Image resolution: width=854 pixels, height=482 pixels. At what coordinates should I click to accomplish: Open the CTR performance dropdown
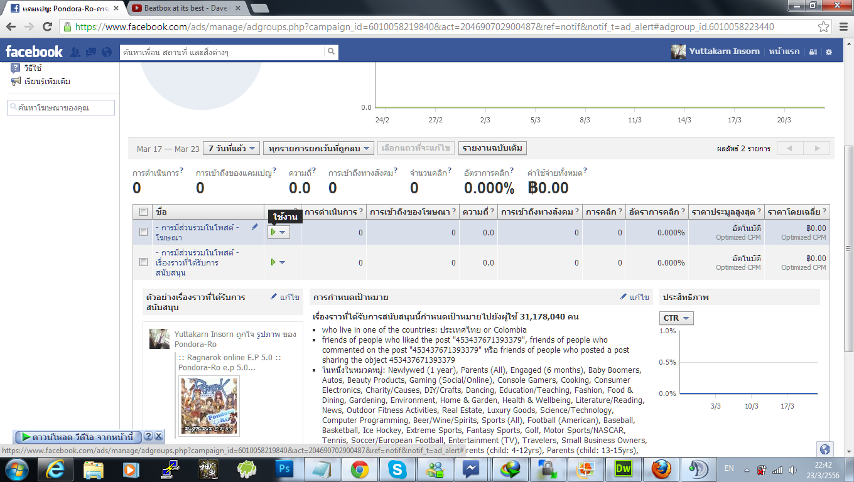[x=676, y=318]
